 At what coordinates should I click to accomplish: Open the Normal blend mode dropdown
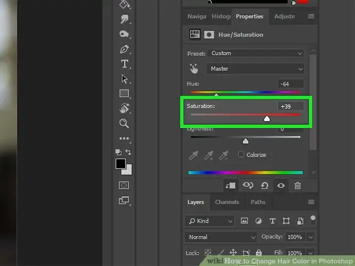pos(221,237)
